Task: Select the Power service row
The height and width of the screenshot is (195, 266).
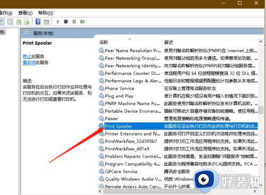Action: coord(178,118)
